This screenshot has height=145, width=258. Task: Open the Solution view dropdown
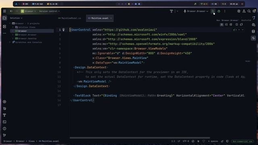coord(16,18)
